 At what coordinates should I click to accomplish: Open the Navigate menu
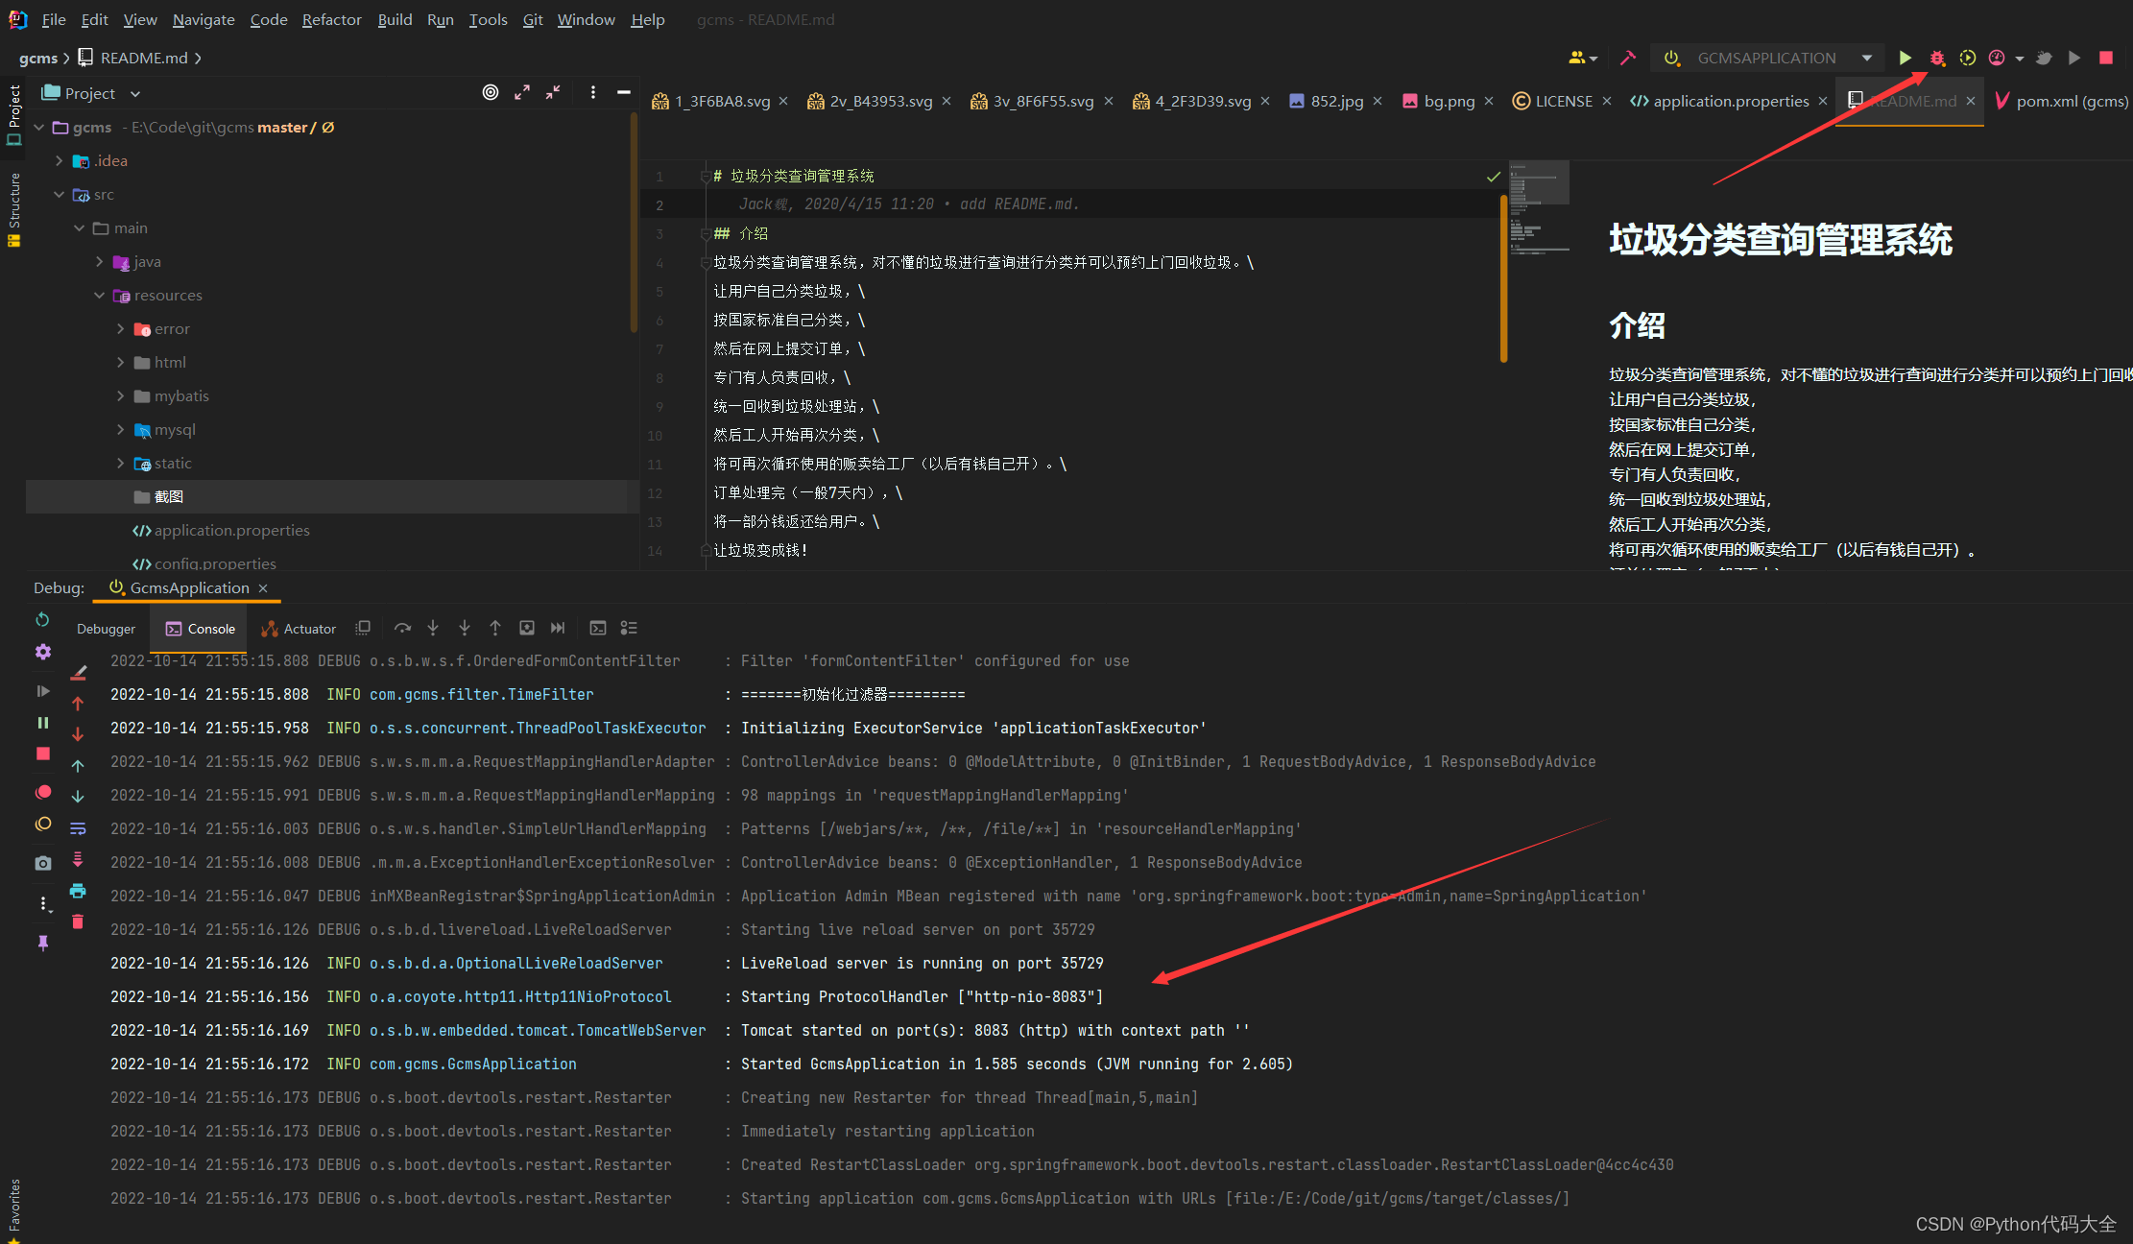click(x=204, y=19)
